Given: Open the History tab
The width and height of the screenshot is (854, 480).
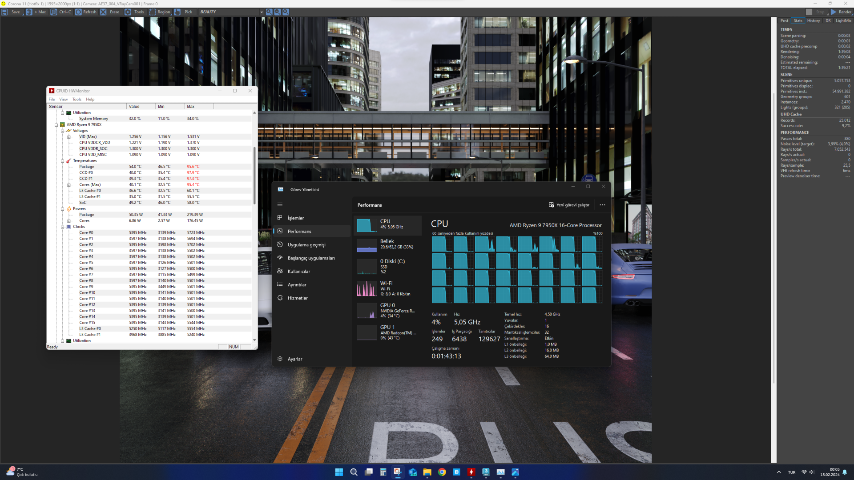Looking at the screenshot, I should (813, 20).
